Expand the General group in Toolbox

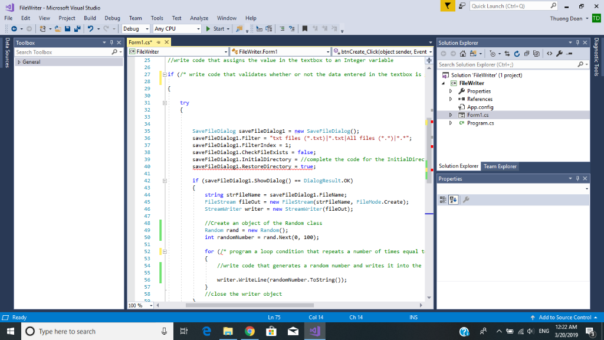pos(19,62)
